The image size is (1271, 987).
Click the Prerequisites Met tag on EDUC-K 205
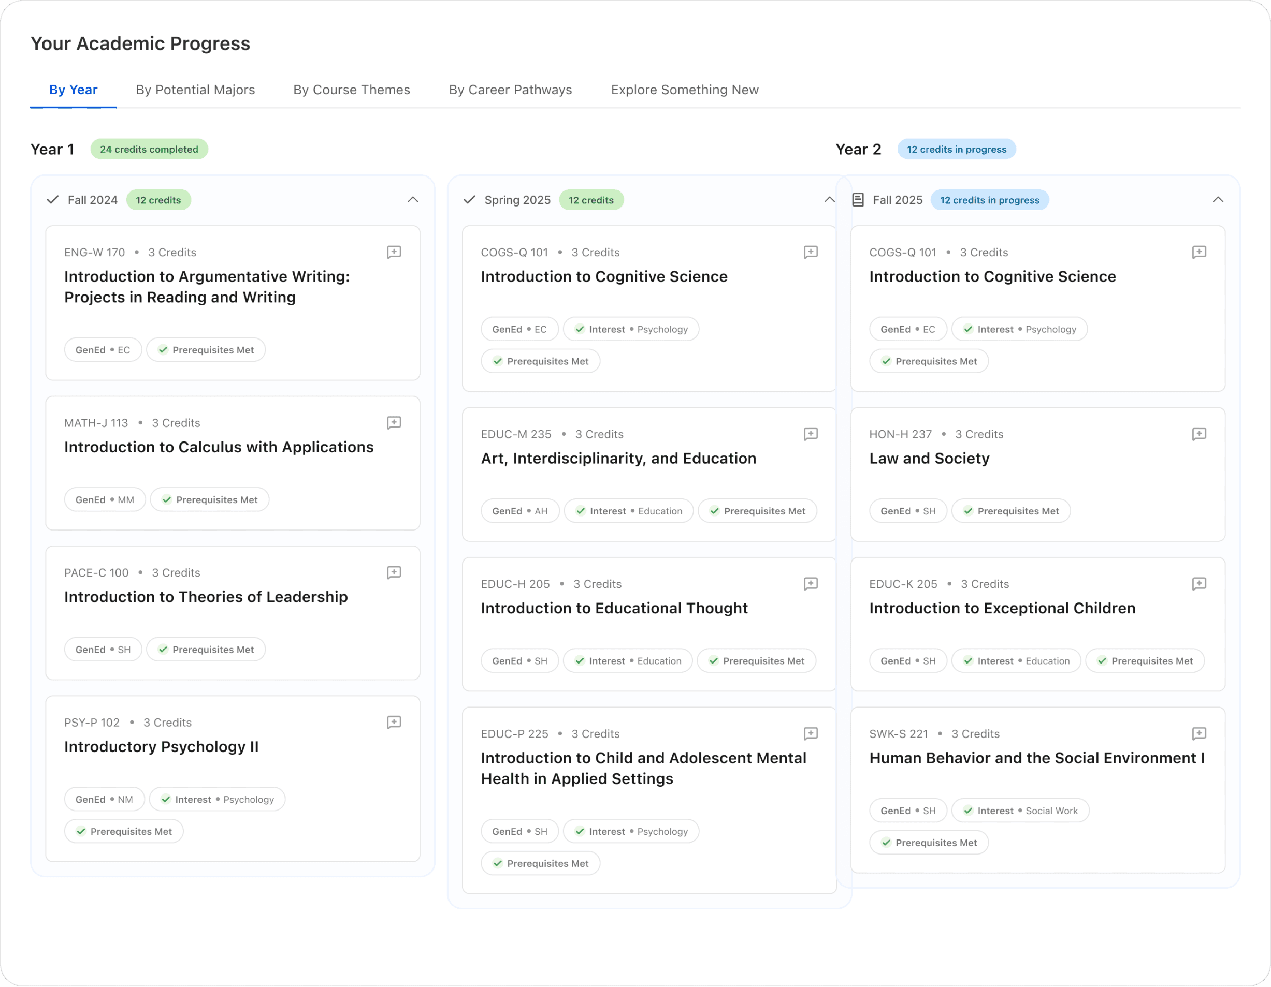click(1144, 661)
